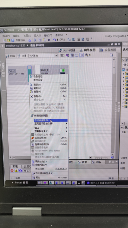The width and height of the screenshot is (128, 228).
Task: Save project via 保存项目 button
Action: point(18,40)
